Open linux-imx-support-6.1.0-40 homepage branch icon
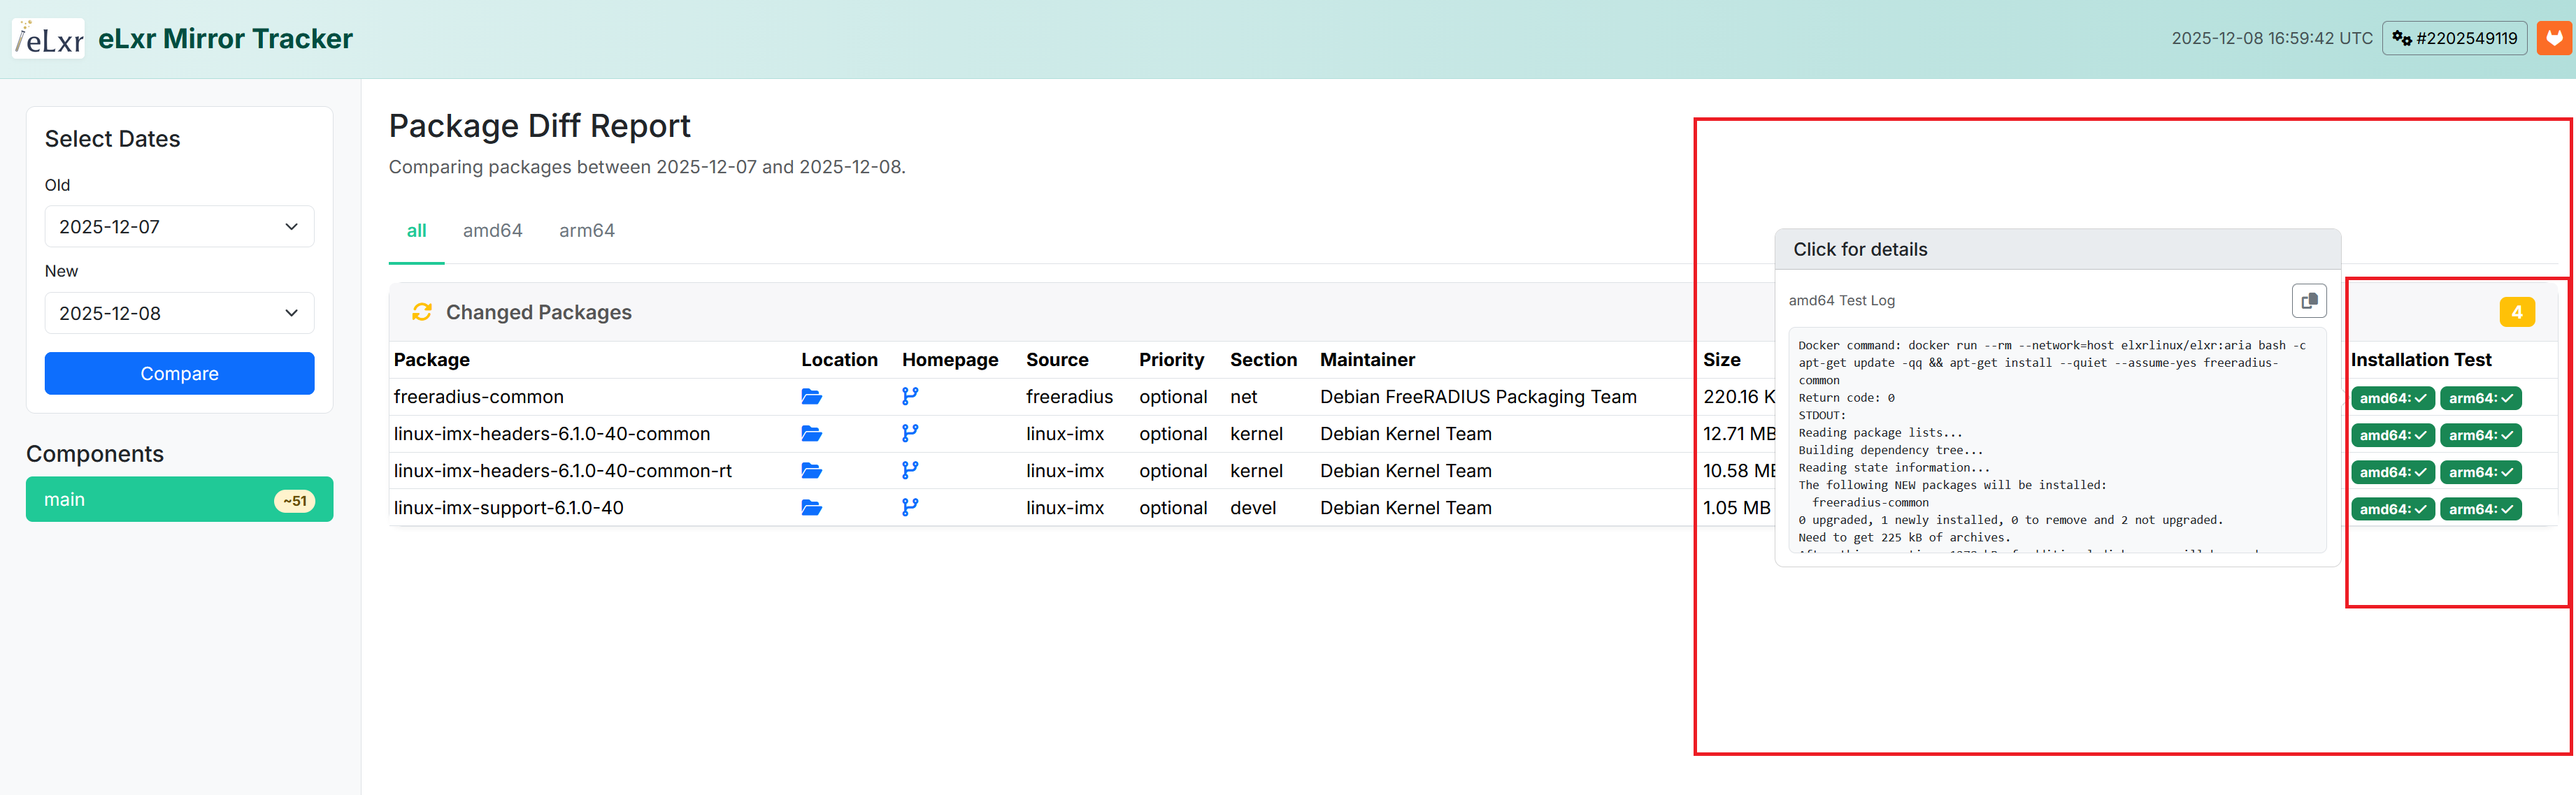 (x=909, y=507)
